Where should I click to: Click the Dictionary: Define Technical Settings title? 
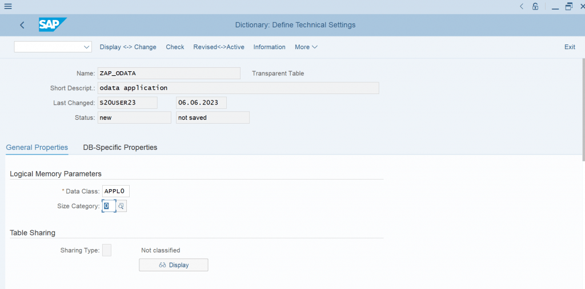tap(295, 25)
